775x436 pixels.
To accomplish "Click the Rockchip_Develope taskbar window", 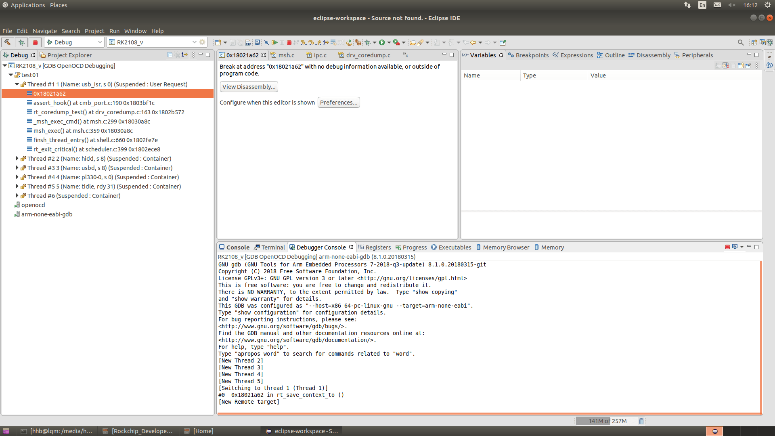I will 138,431.
